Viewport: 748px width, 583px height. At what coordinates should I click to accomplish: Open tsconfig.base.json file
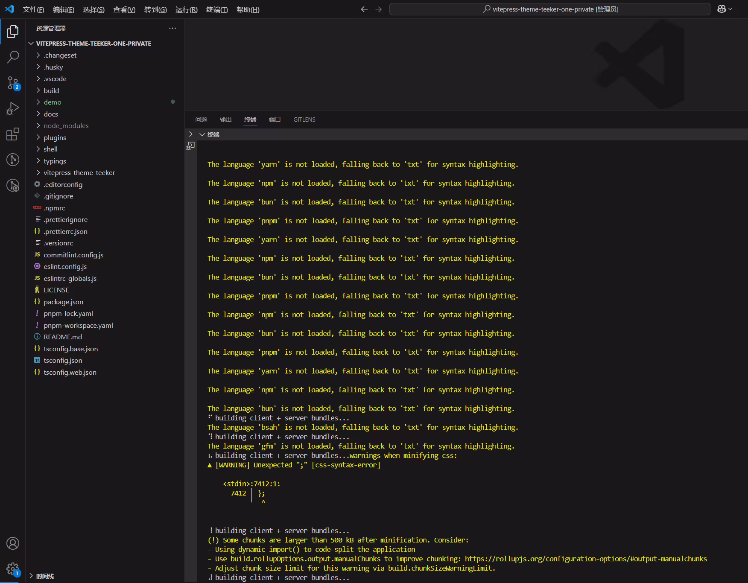(x=70, y=349)
